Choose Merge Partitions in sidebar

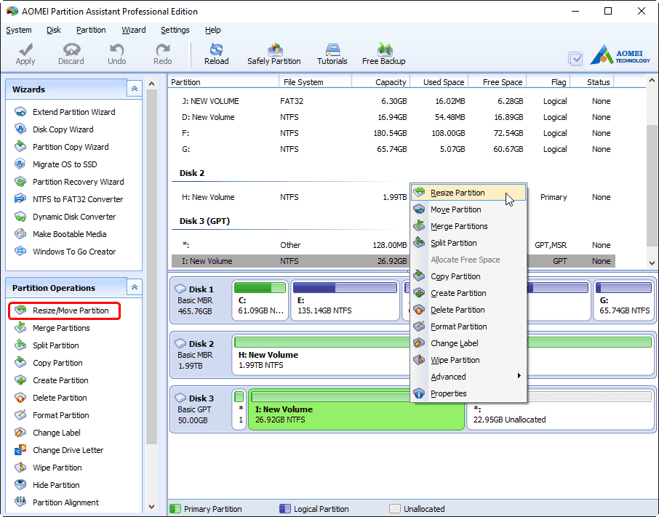click(x=52, y=328)
